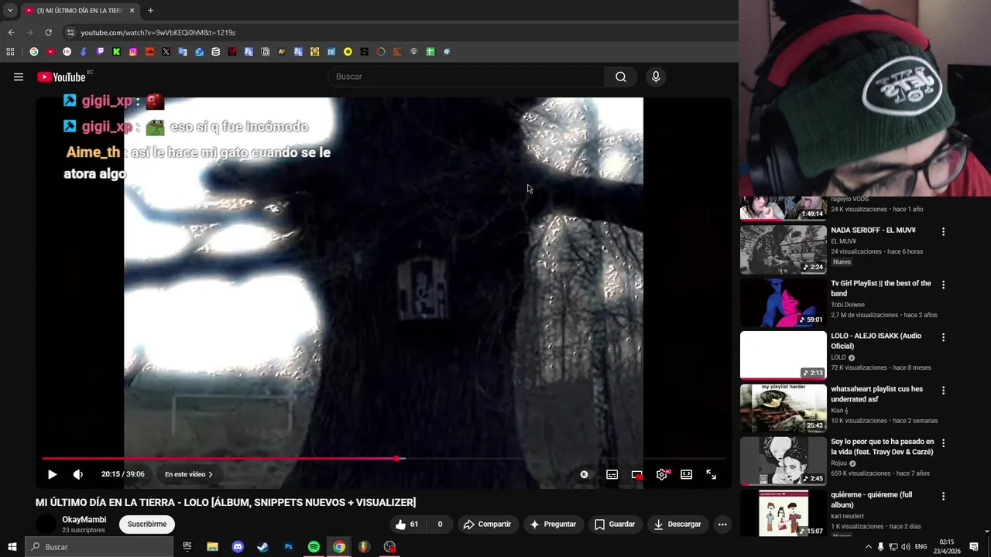Image resolution: width=991 pixels, height=557 pixels.
Task: Open Spotify from the taskbar
Action: [314, 547]
